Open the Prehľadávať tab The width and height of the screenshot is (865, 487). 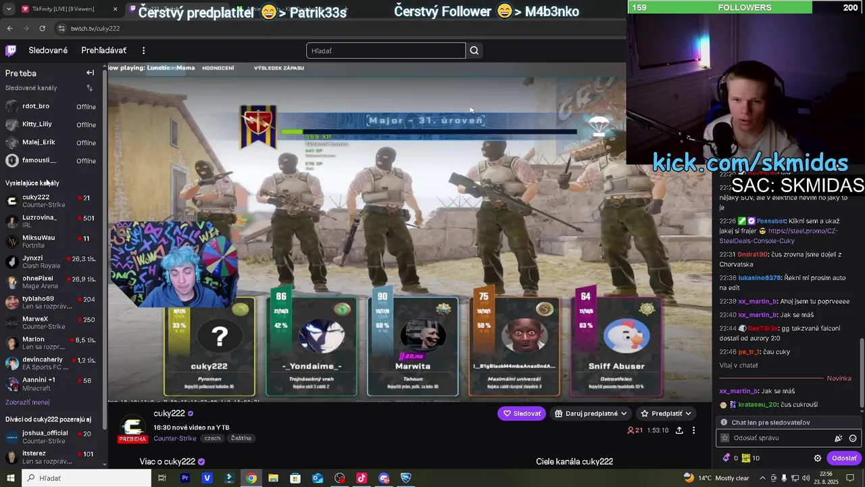click(103, 51)
